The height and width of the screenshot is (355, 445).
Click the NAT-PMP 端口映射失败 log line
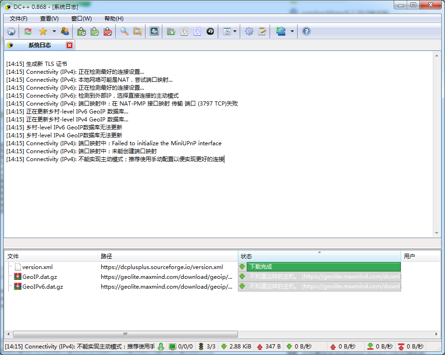122,104
